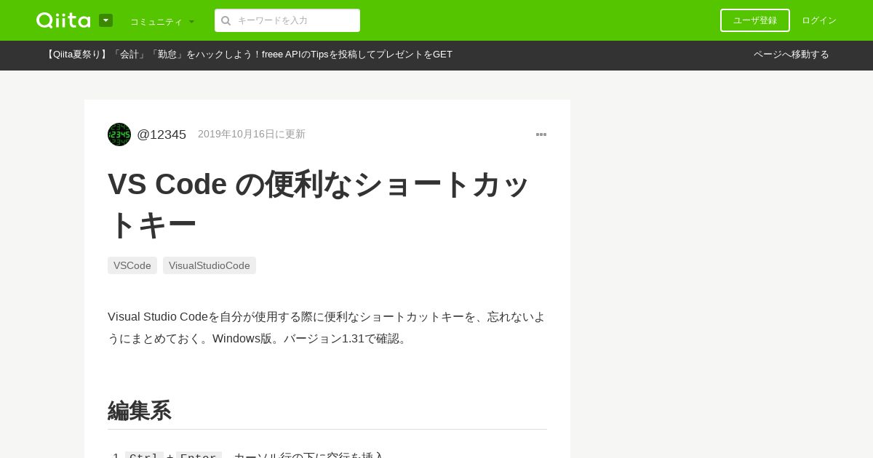Viewport: 873px width, 458px height.
Task: Click the 2019年10月16日に更新 date text
Action: pos(252,134)
